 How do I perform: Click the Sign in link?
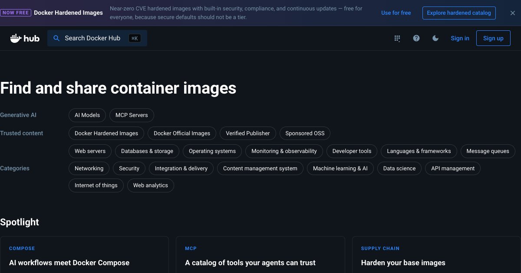pos(460,38)
